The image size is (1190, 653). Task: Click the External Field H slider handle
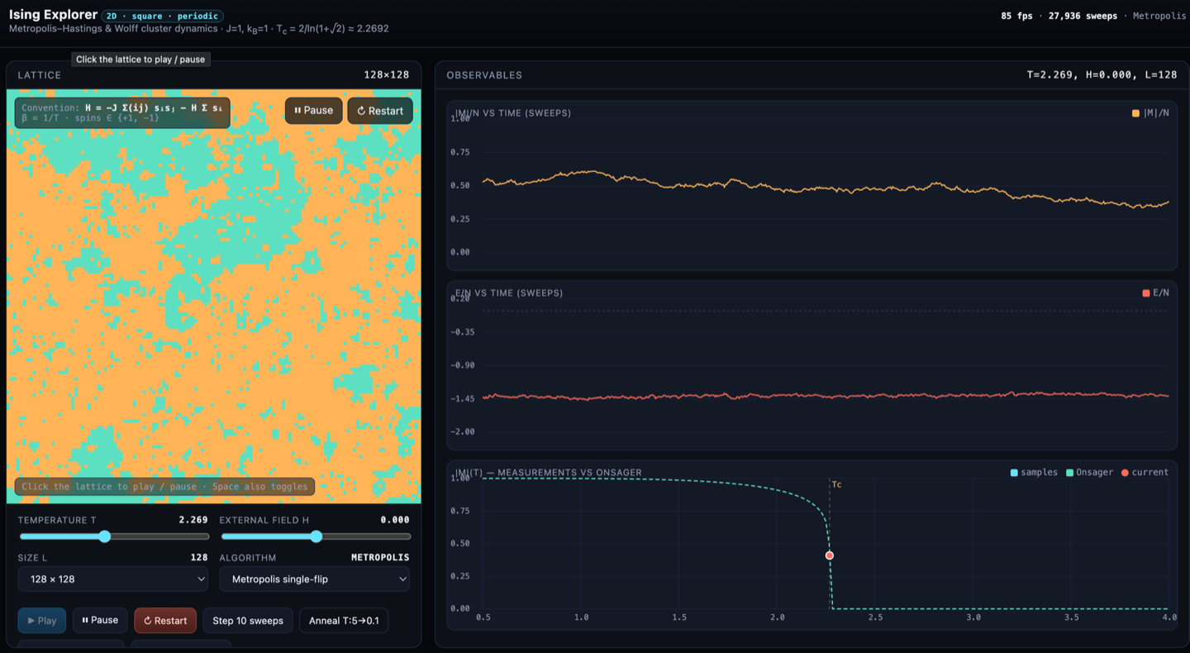click(x=316, y=536)
